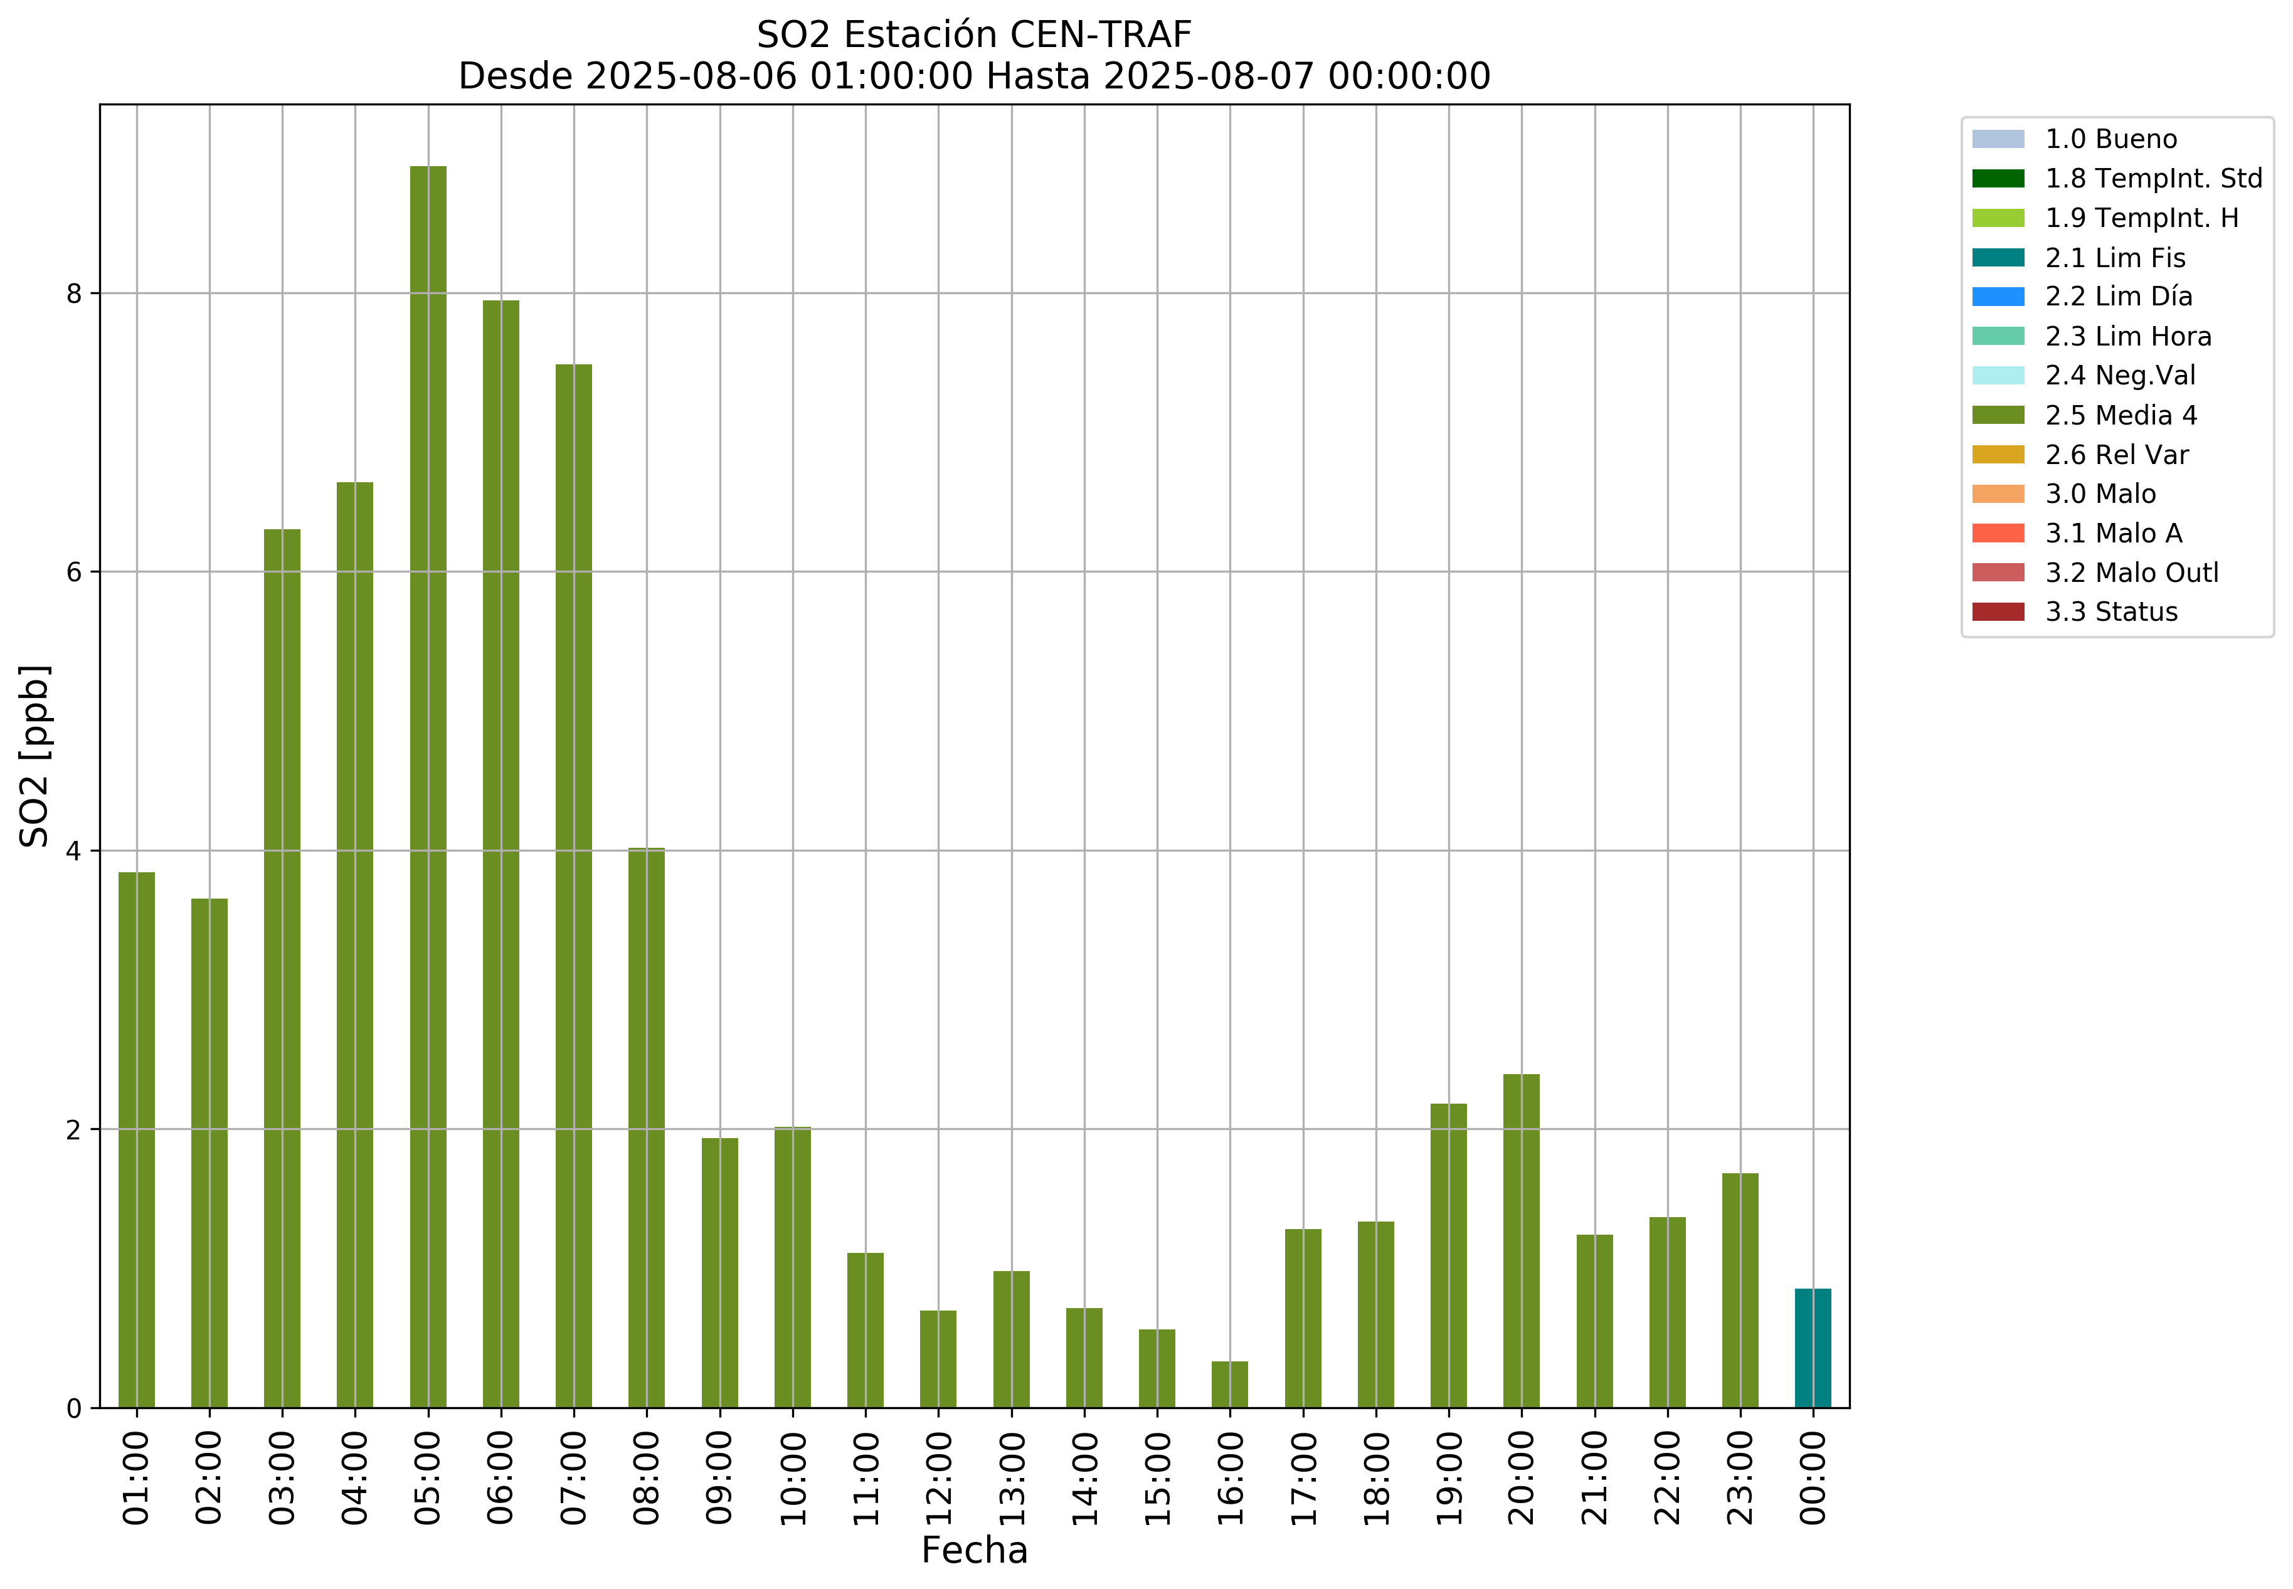Click the teal bar at 00:00
This screenshot has width=2293, height=1589.
click(x=1812, y=1348)
